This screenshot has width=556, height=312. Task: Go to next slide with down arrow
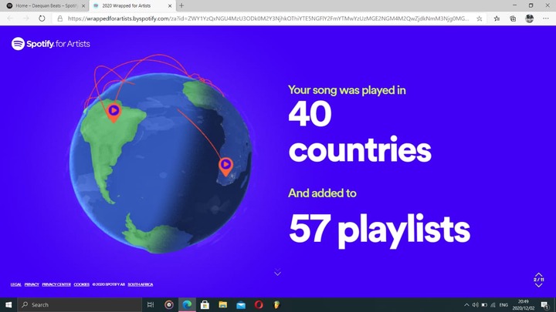[539, 285]
